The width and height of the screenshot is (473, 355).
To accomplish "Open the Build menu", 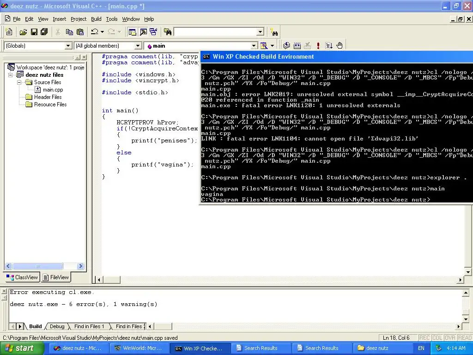I will tap(96, 19).
